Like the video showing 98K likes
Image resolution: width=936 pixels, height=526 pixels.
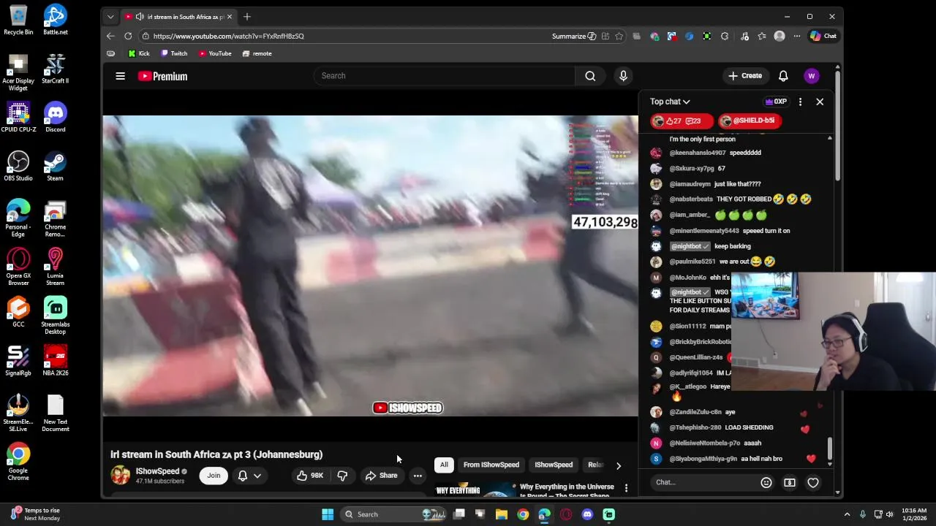[x=309, y=476]
